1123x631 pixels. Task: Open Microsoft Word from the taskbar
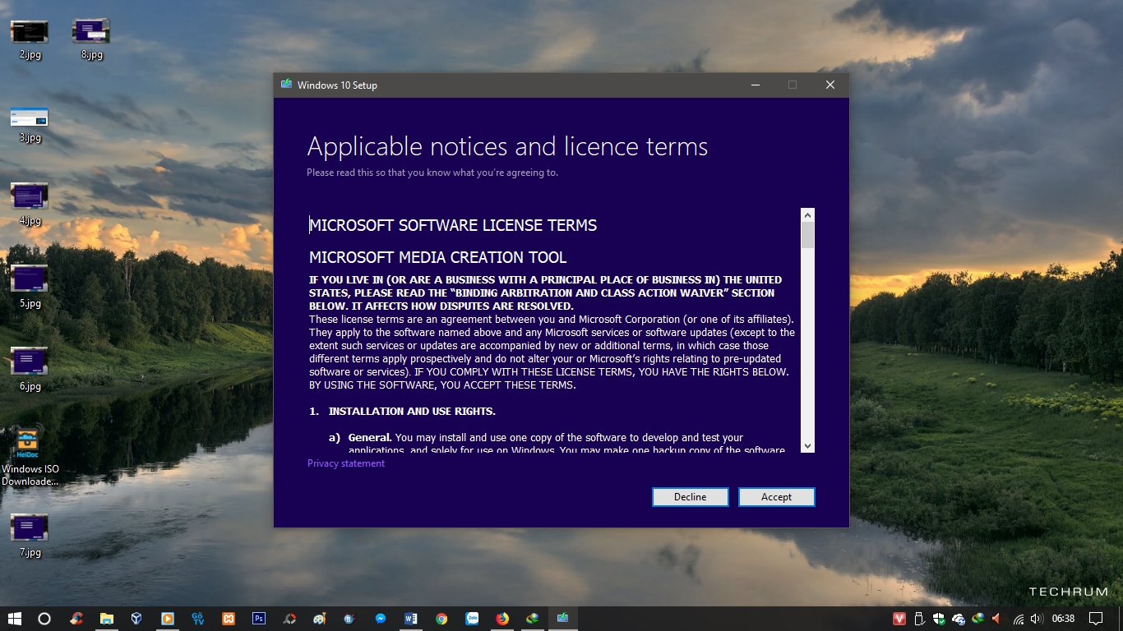[x=411, y=619]
